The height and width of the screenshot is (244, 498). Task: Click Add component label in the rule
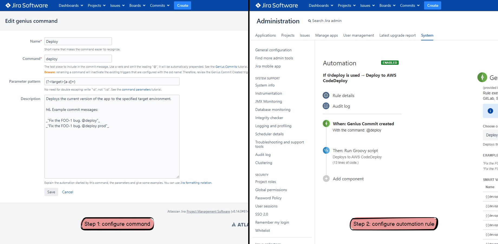348,179
